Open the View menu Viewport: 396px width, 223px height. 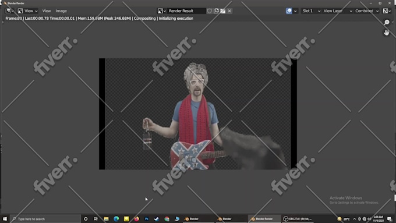[47, 11]
